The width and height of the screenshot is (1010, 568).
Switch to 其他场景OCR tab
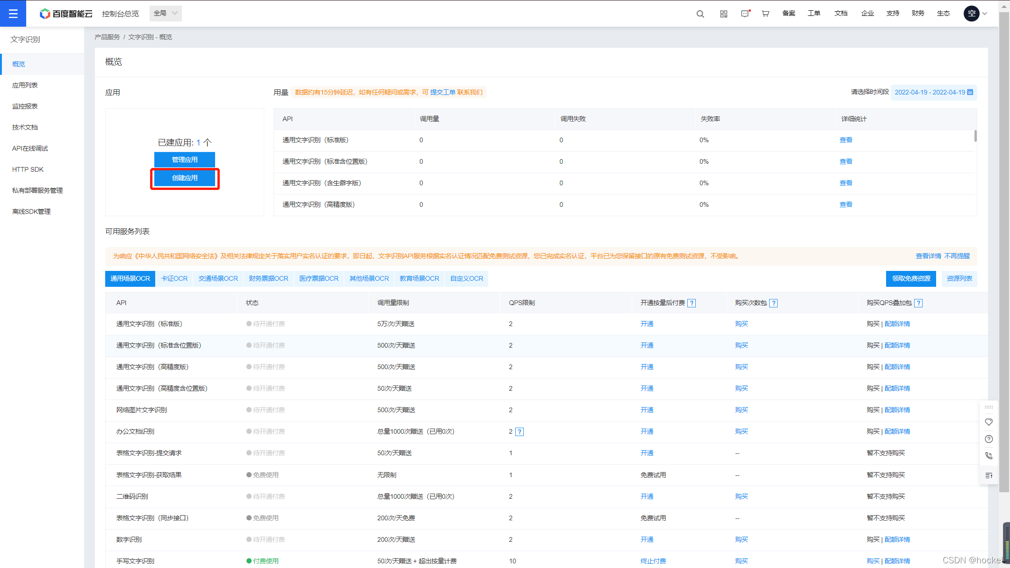click(x=369, y=279)
